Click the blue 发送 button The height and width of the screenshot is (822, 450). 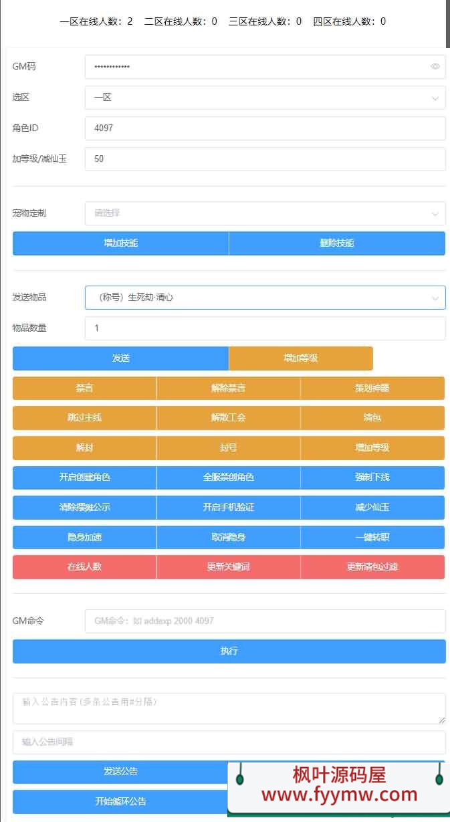click(x=120, y=358)
